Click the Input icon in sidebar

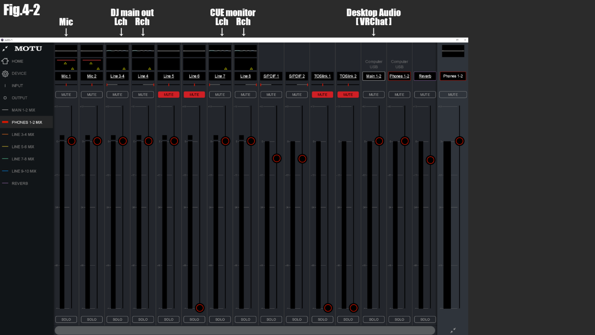point(5,86)
